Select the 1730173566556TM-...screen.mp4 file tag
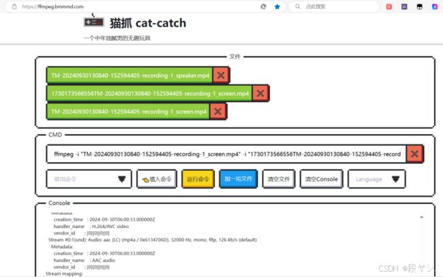443x277 pixels. (149, 93)
